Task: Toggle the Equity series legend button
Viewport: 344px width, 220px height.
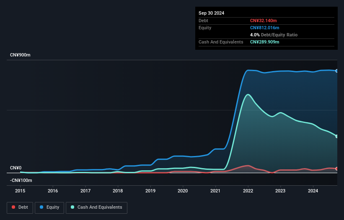Action: click(49, 207)
